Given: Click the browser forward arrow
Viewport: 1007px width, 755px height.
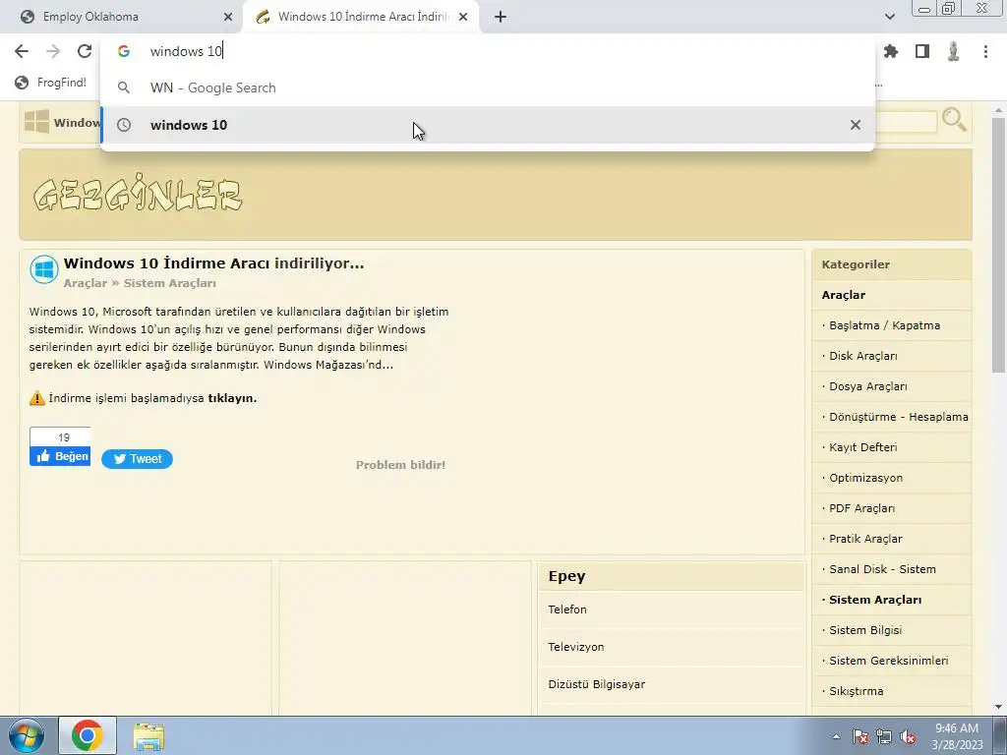Looking at the screenshot, I should 53,51.
